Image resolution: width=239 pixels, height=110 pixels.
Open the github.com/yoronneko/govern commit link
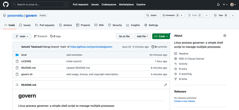click(91, 47)
